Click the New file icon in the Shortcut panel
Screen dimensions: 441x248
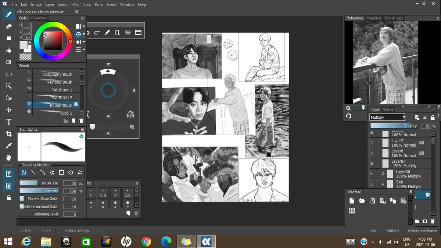click(x=352, y=201)
